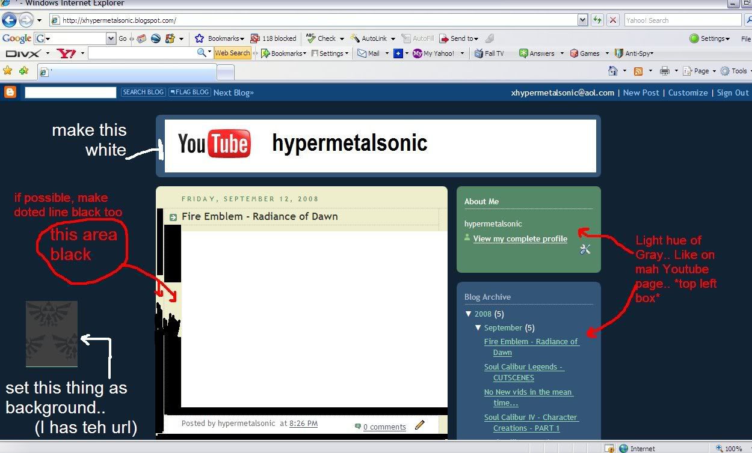This screenshot has width=752, height=453.
Task: Open the Favorites Center yellow star
Action: (8, 71)
